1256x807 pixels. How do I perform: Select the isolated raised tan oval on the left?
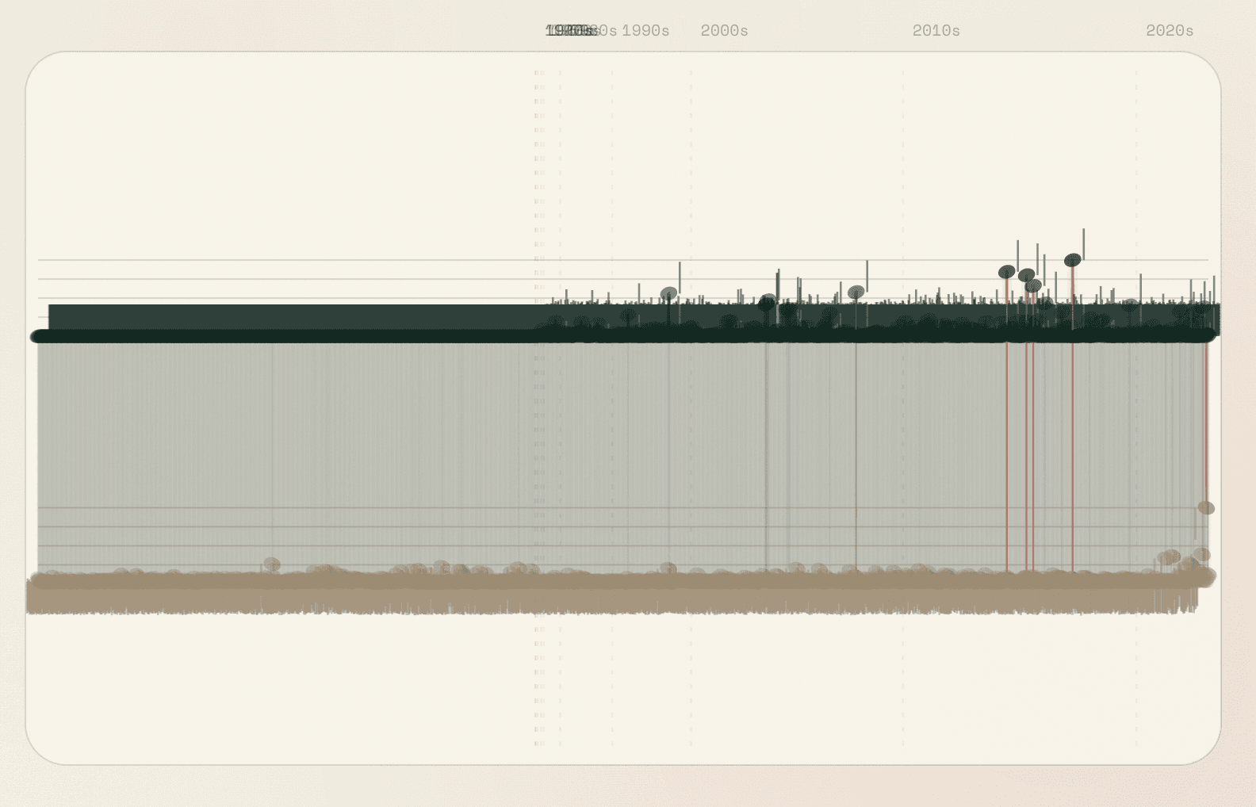coord(272,564)
